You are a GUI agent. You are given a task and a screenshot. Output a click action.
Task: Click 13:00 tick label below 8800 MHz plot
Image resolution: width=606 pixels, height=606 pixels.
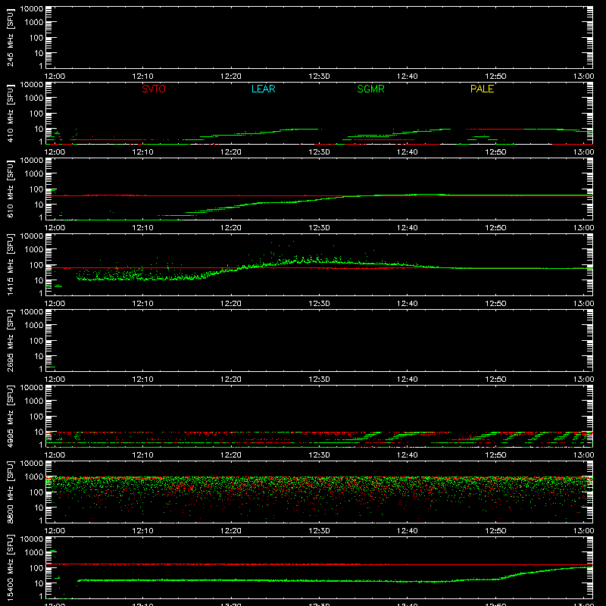(x=583, y=531)
